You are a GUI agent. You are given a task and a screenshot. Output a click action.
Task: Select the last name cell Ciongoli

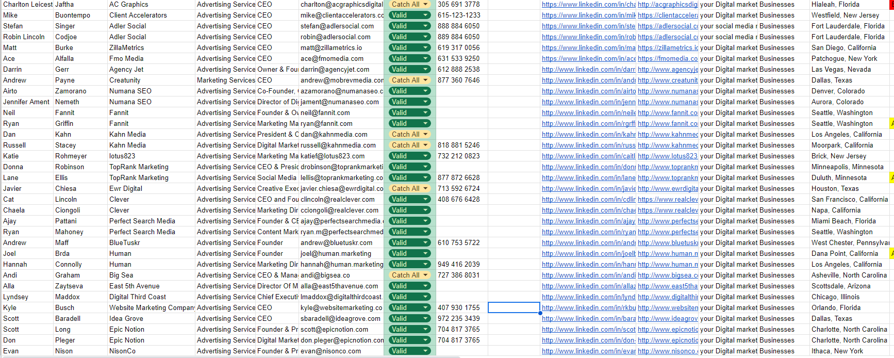80,210
